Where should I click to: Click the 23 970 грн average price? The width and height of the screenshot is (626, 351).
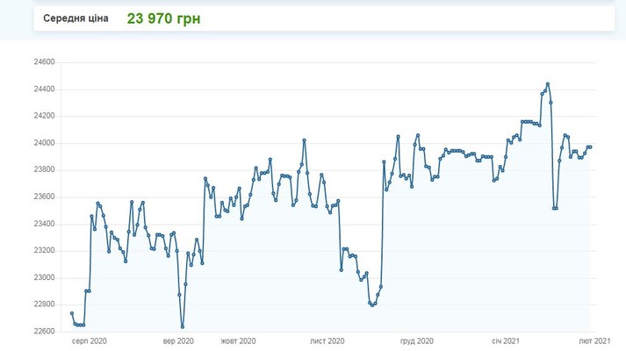pyautogui.click(x=163, y=18)
